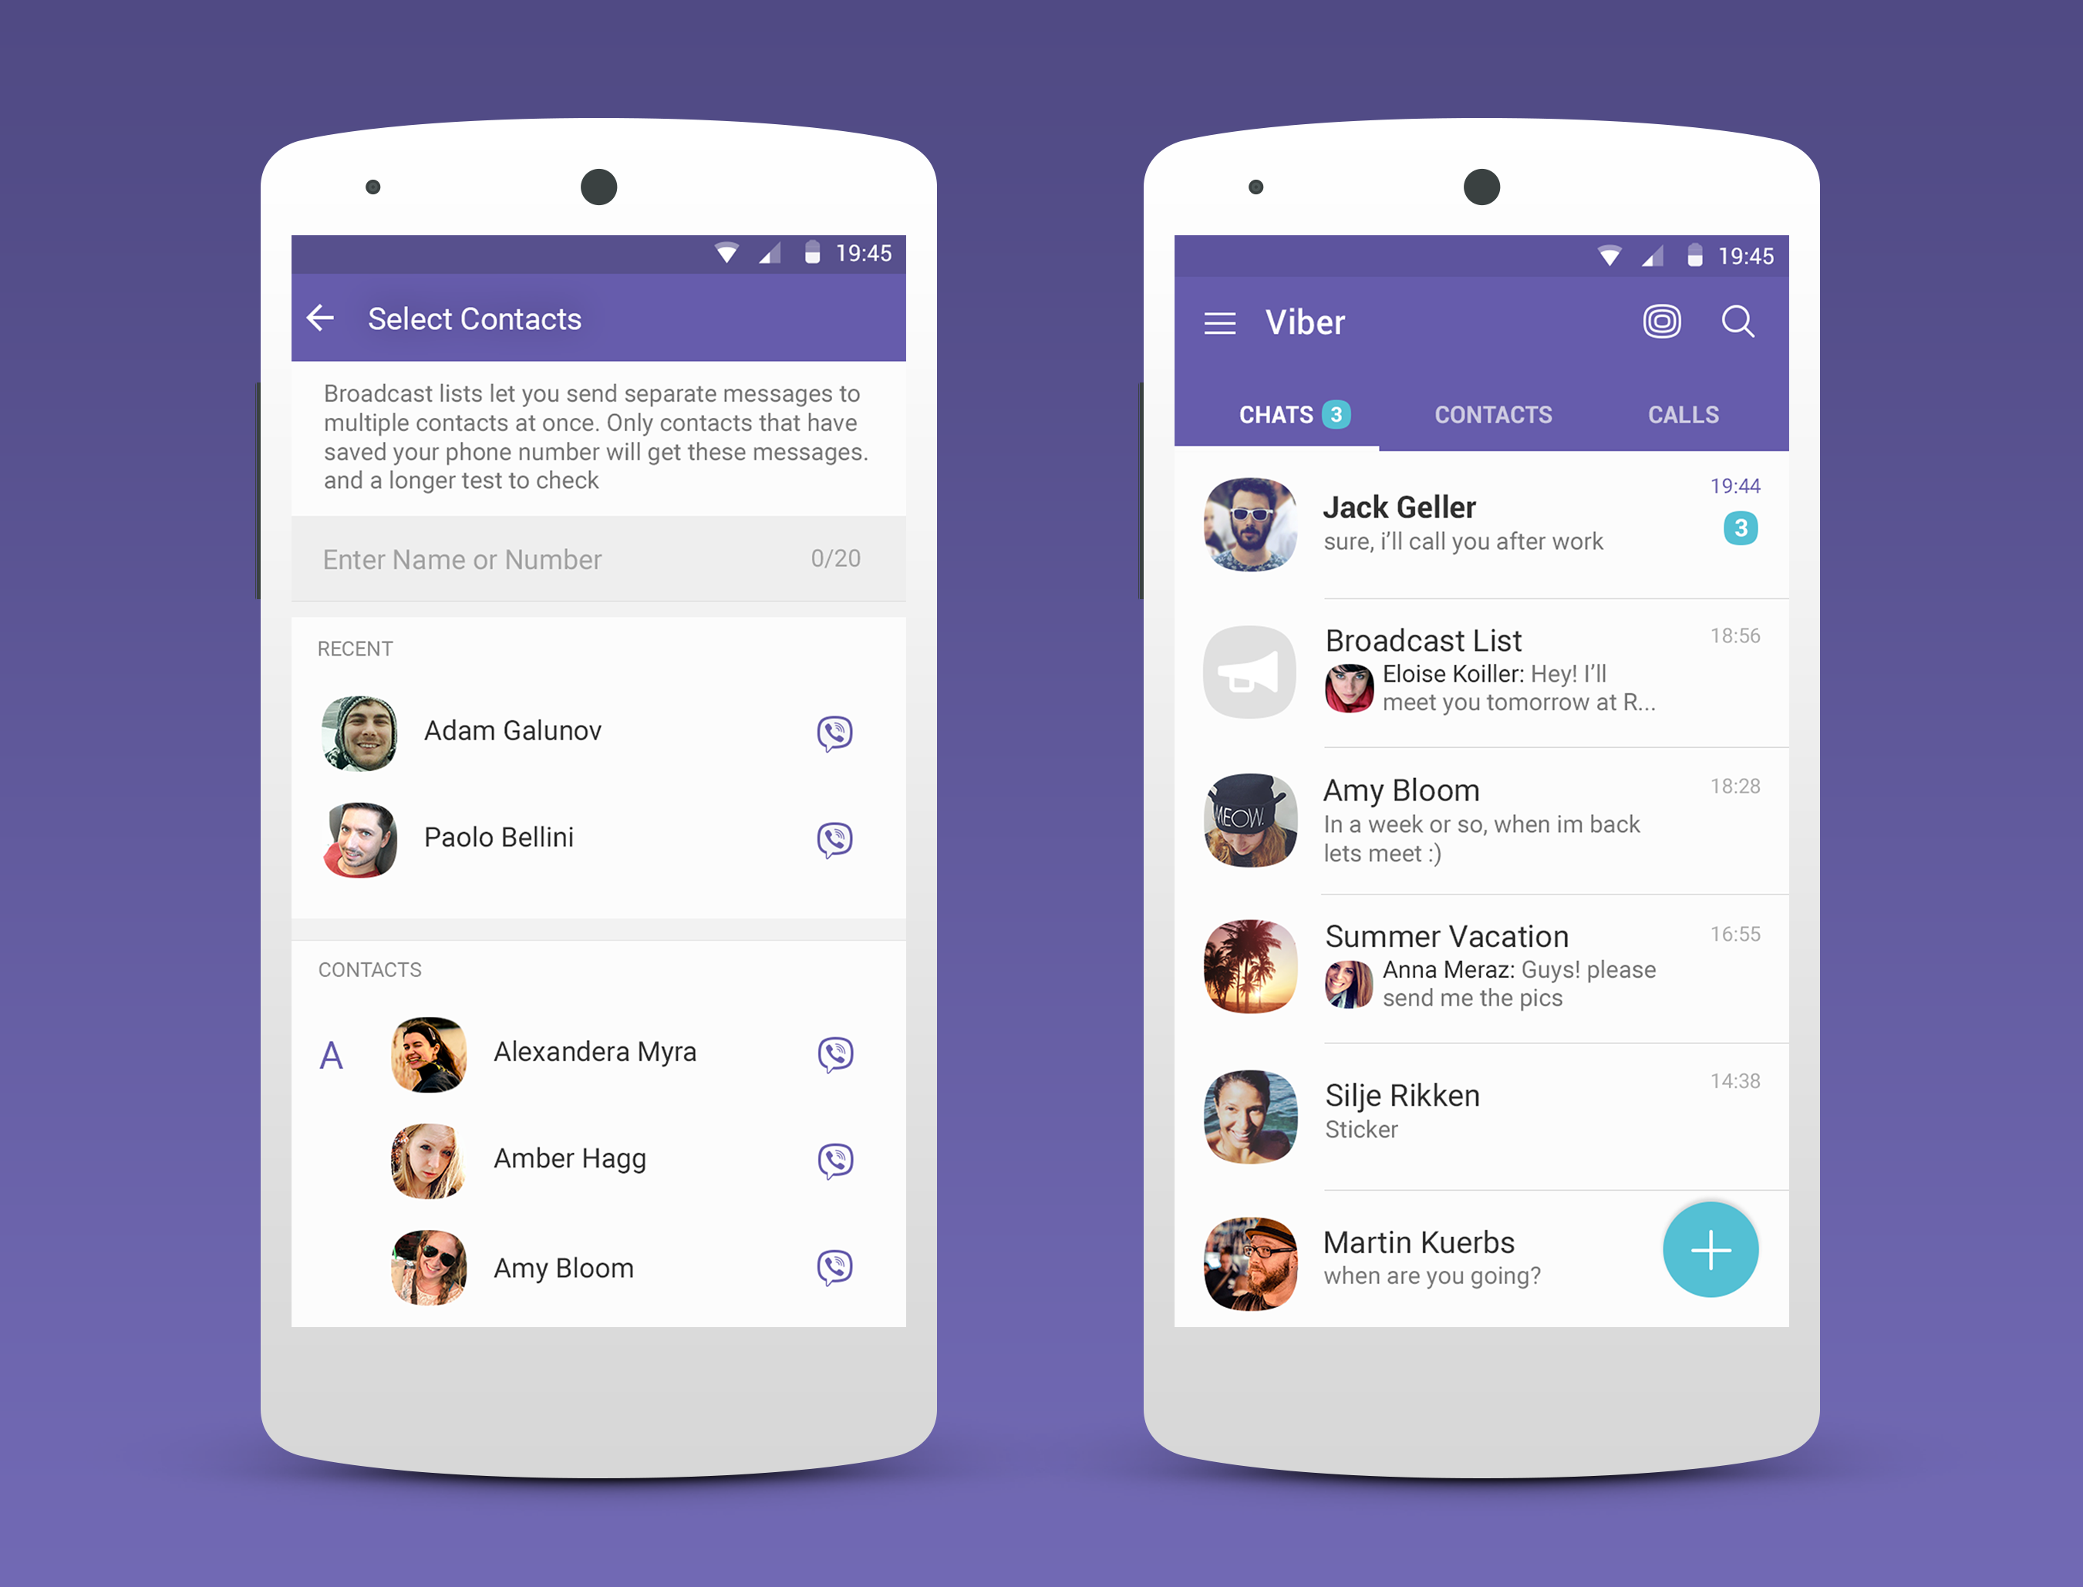Open the Broadcast List conversation
The width and height of the screenshot is (2083, 1587).
pyautogui.click(x=1483, y=667)
